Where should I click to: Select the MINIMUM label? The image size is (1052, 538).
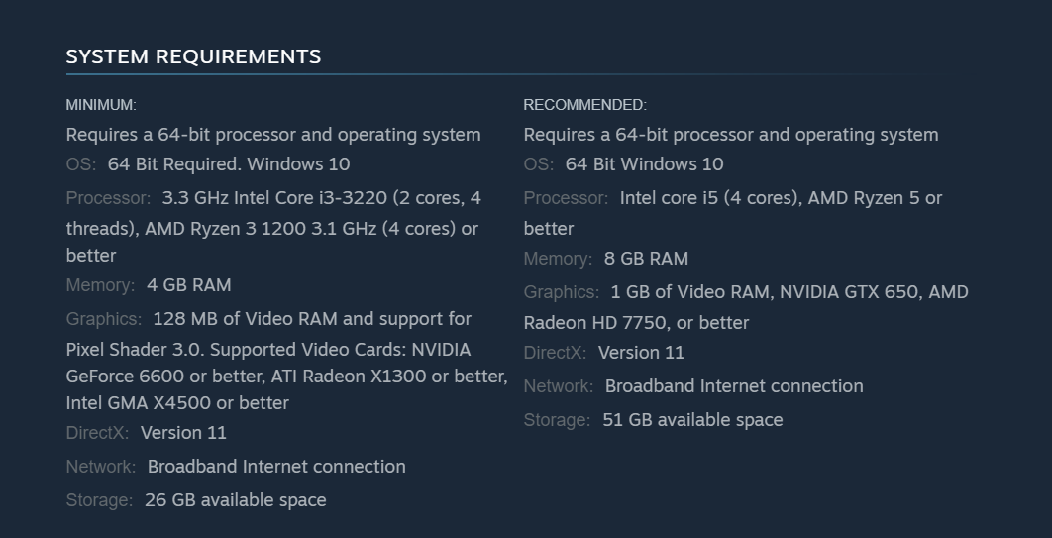click(x=101, y=105)
